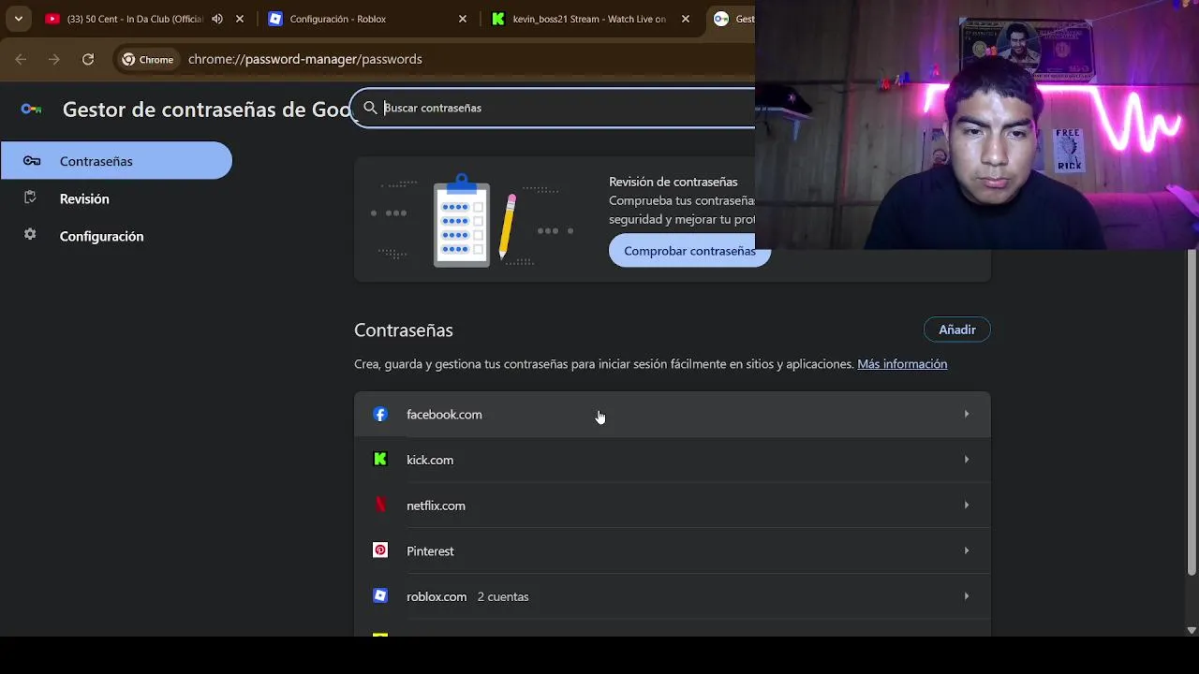Expand the facebook.com row arrow
The width and height of the screenshot is (1199, 674).
967,414
